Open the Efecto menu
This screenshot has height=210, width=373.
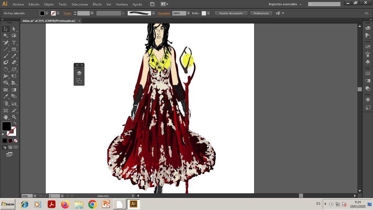point(97,4)
